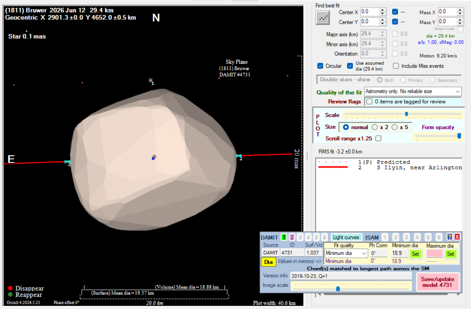The height and width of the screenshot is (309, 471).
Task: Click the Center X input field
Action: click(x=370, y=12)
